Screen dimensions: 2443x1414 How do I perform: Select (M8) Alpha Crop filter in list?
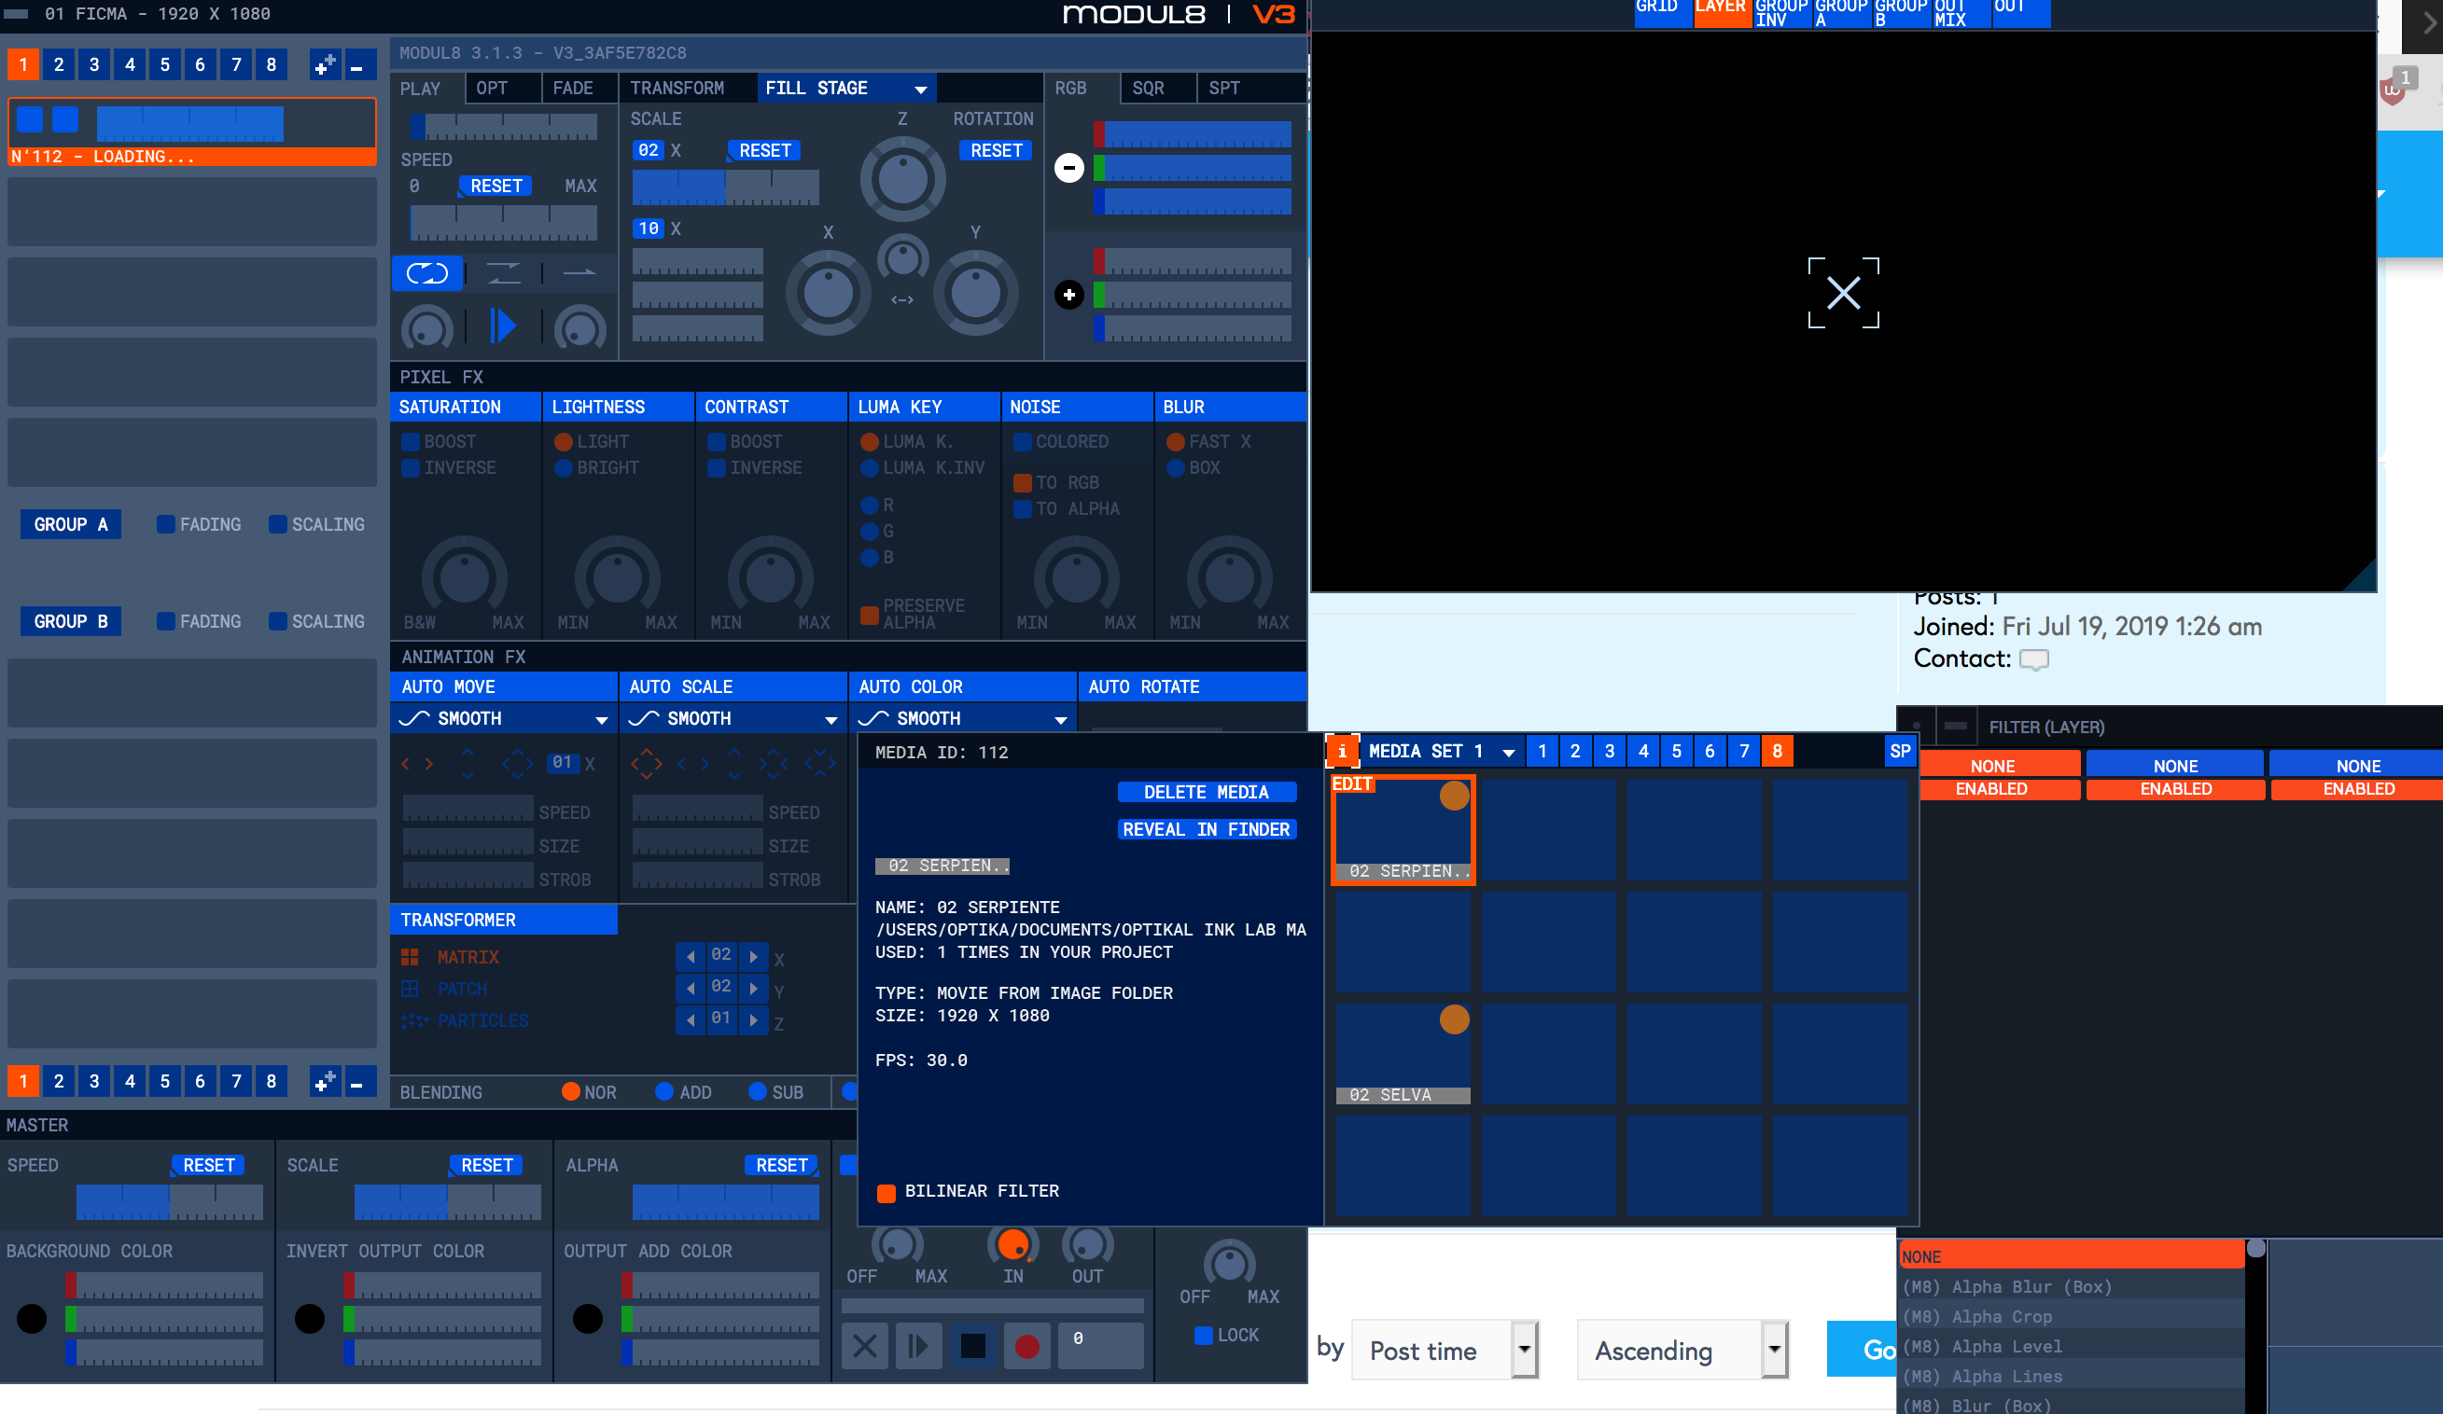pos(2071,1317)
